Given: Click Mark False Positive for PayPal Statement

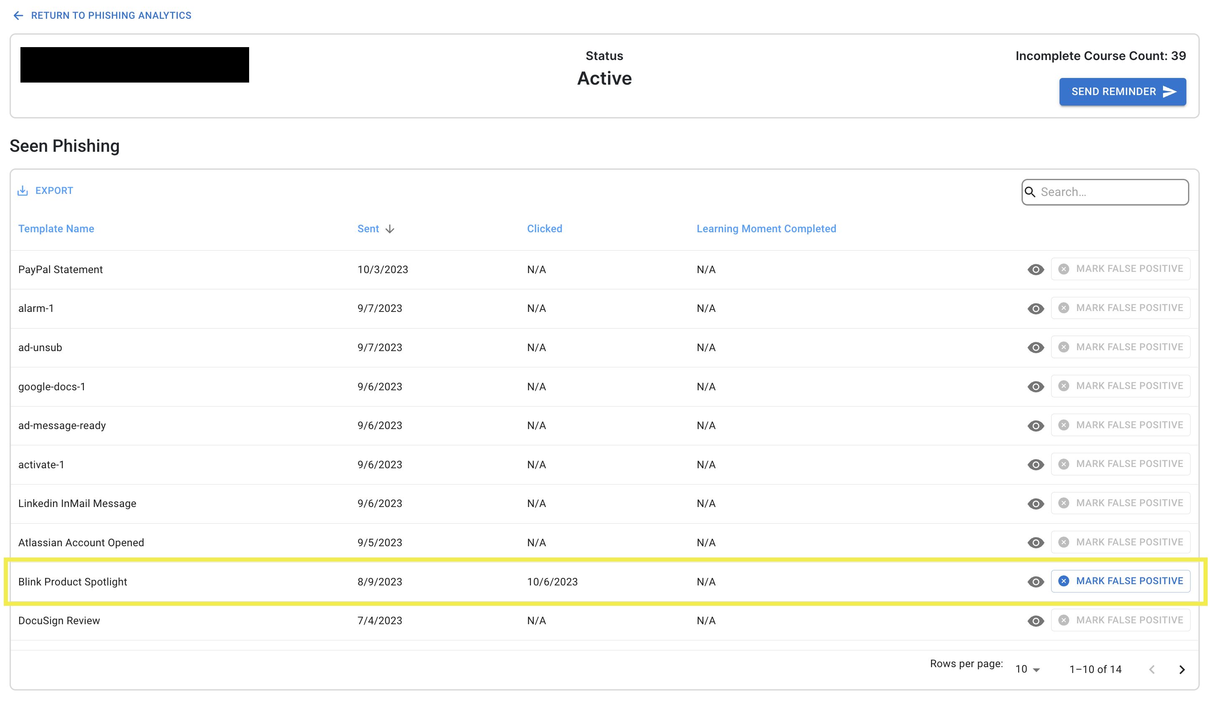Looking at the screenshot, I should click(1120, 269).
